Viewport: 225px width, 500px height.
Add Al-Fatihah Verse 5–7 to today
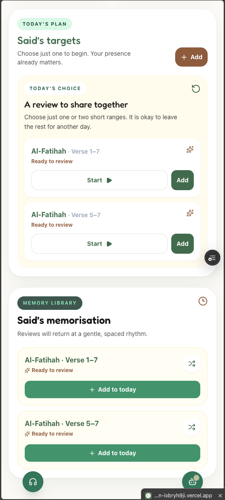point(113,453)
